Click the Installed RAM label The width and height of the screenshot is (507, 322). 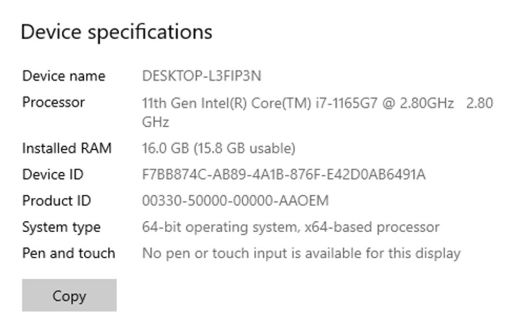coord(66,149)
